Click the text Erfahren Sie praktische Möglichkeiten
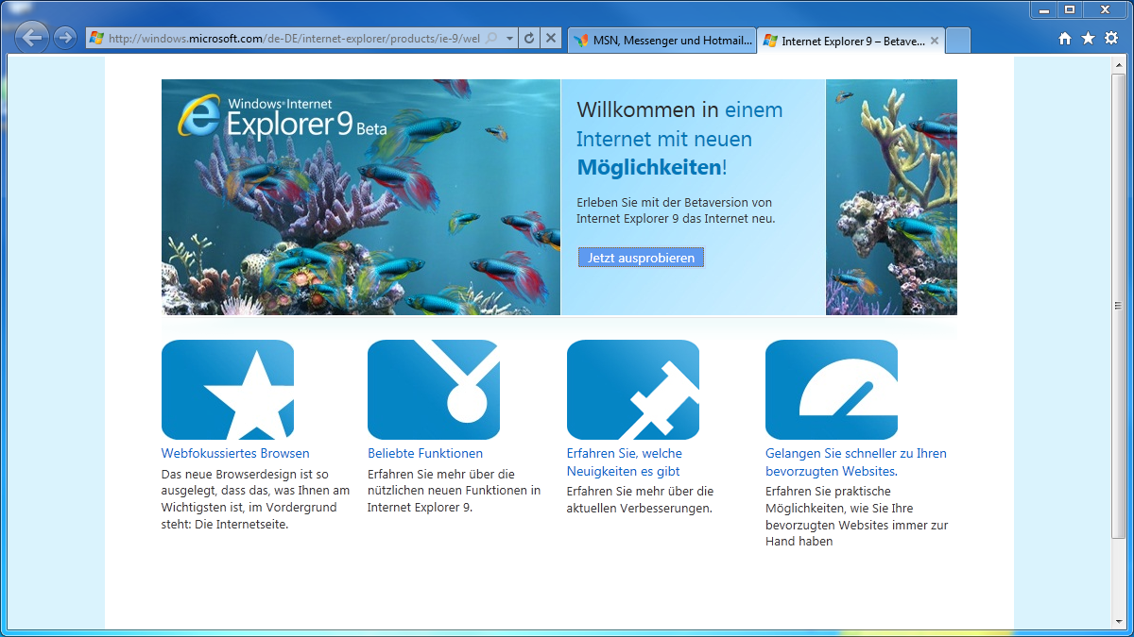 pyautogui.click(x=857, y=516)
